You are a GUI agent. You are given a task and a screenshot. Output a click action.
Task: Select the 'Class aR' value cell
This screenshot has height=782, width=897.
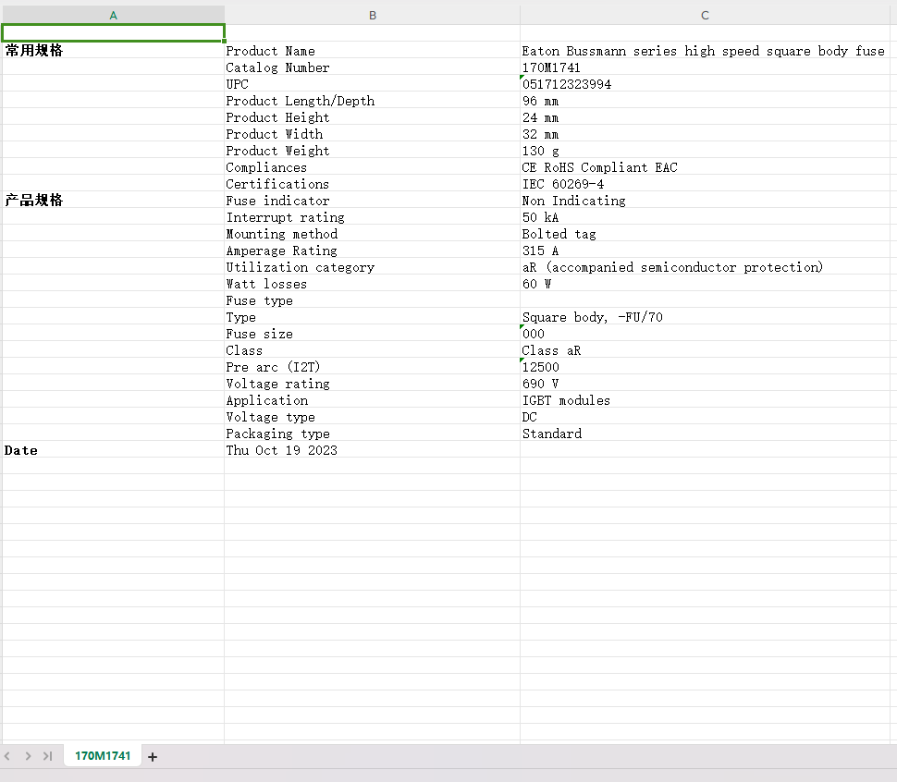click(x=705, y=349)
